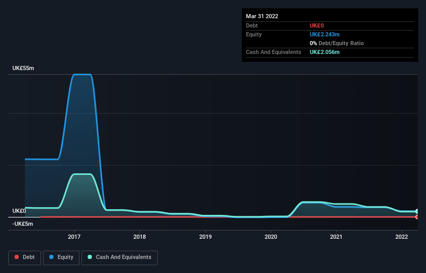Screen dimensions: 426x273
Task: Click the 0% Debt/Equity Ratio text
Action: 337,43
